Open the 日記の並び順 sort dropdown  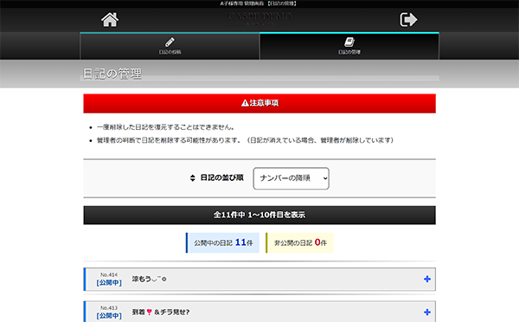(x=291, y=178)
